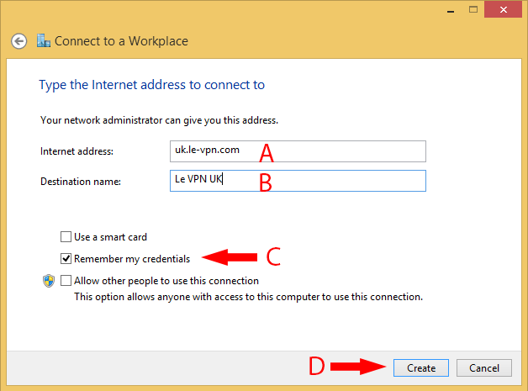Maximize the Connect to a Workplace window
Viewport: 528px width, 391px height.
click(473, 9)
